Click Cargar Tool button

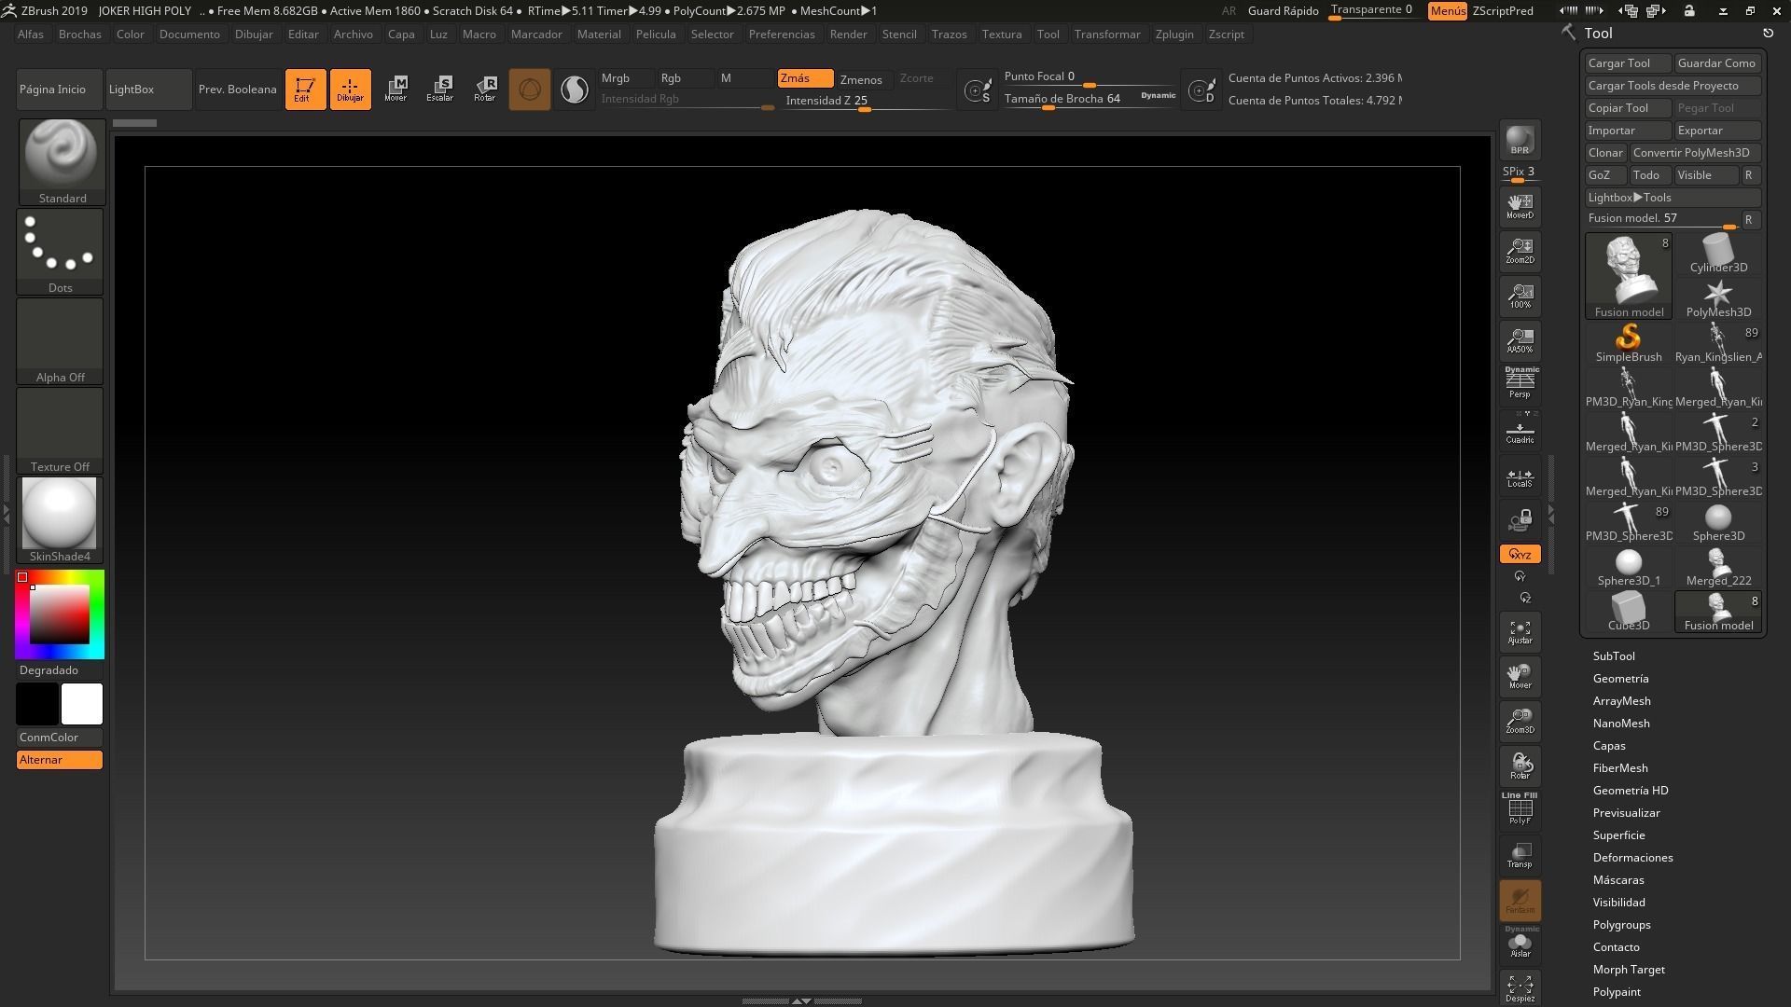coord(1628,63)
